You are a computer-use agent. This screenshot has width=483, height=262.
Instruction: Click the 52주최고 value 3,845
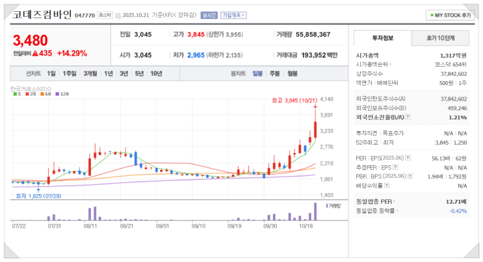tap(442, 143)
